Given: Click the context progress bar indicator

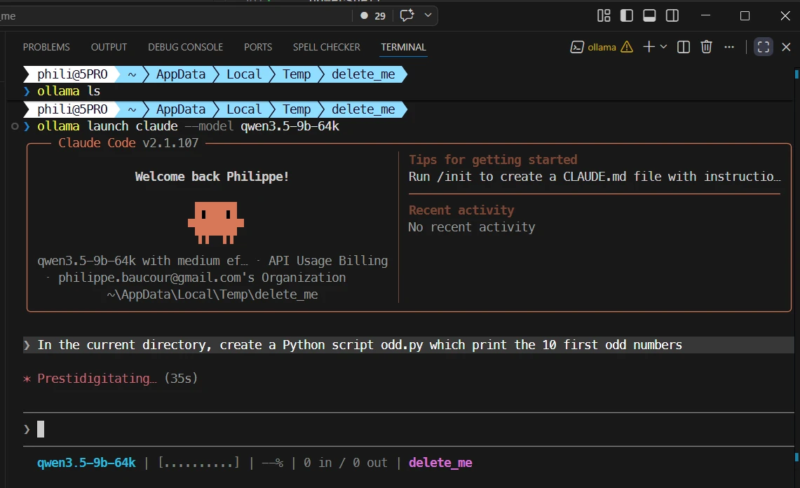Looking at the screenshot, I should point(198,463).
